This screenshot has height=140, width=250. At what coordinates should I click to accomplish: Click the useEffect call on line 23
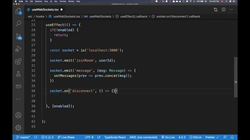coord(55,25)
